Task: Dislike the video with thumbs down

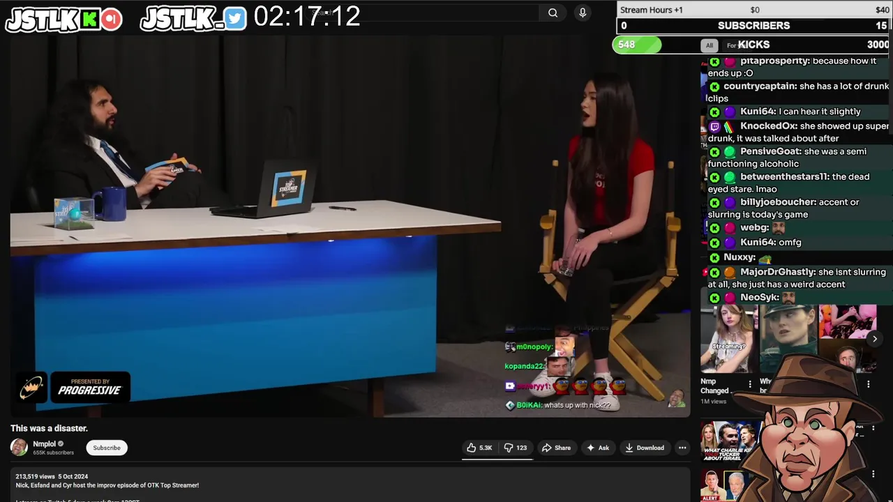Action: point(516,448)
